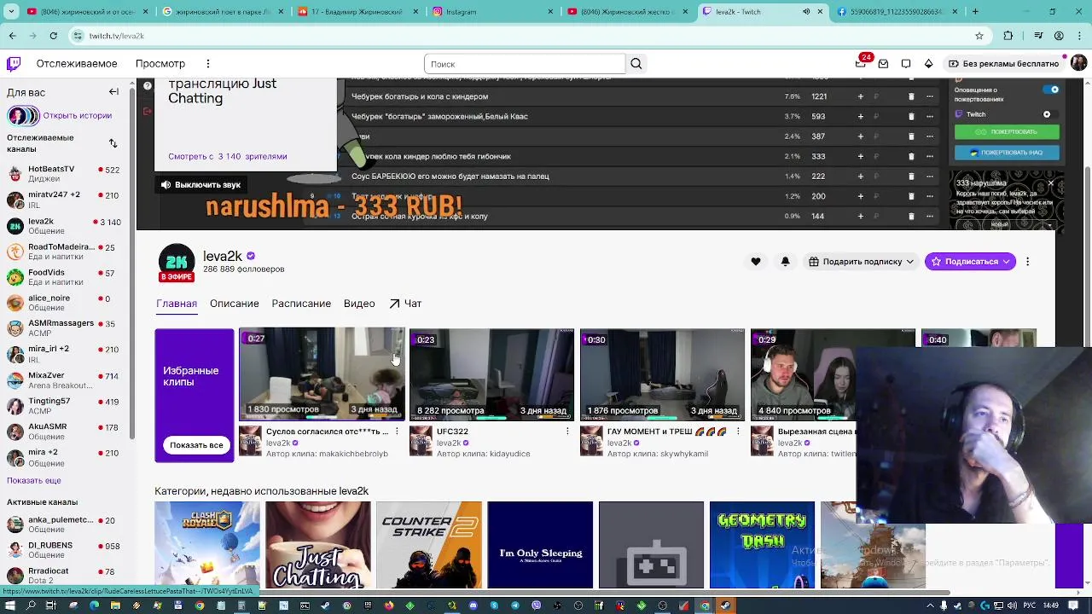Open a new browser tab
The width and height of the screenshot is (1092, 614).
pyautogui.click(x=975, y=12)
